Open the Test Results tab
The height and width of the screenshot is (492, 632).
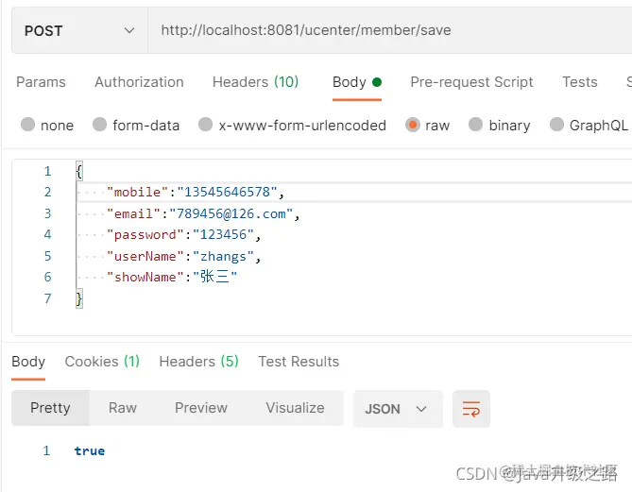tap(299, 362)
